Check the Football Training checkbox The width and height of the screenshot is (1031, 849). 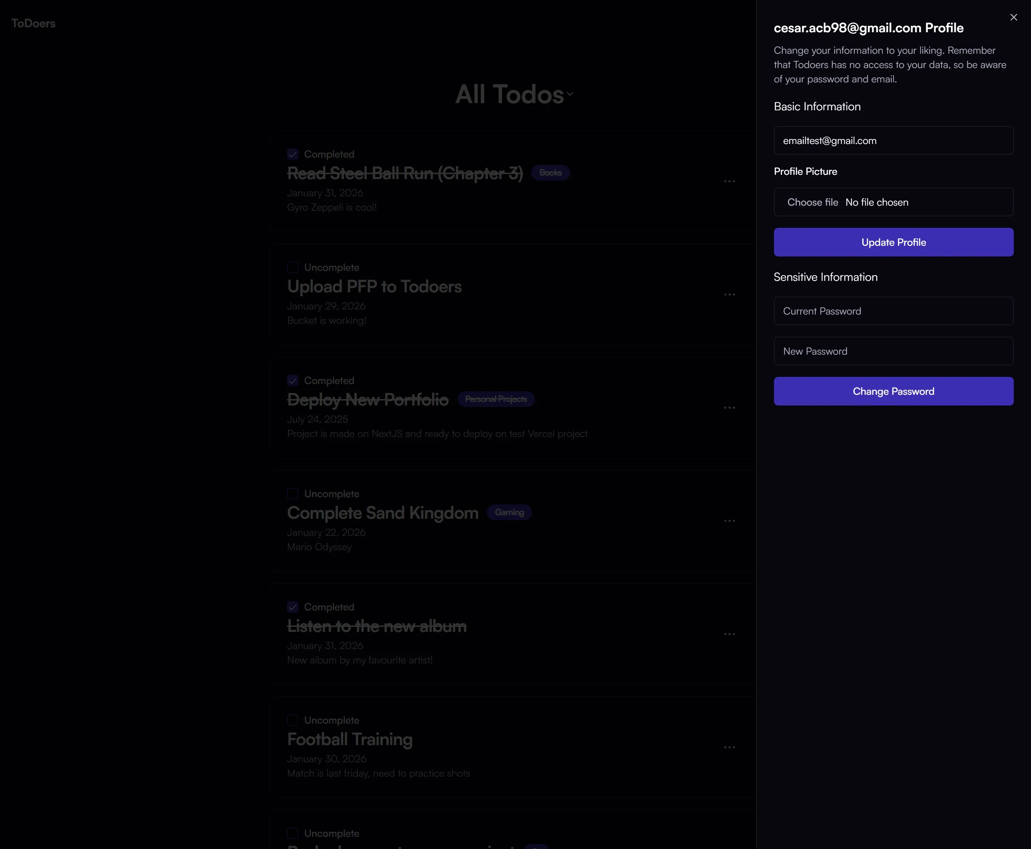[x=293, y=720]
